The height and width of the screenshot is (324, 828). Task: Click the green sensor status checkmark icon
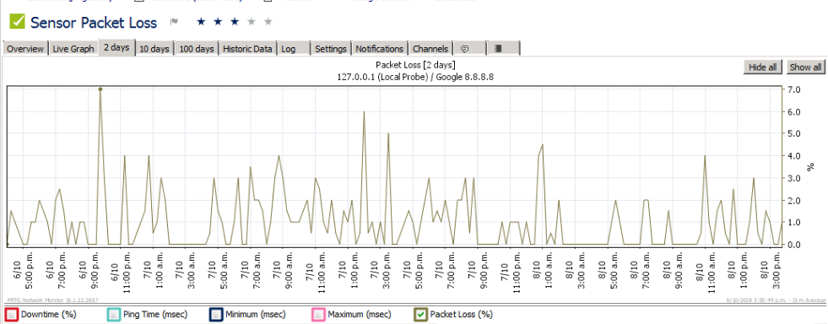pyautogui.click(x=18, y=23)
